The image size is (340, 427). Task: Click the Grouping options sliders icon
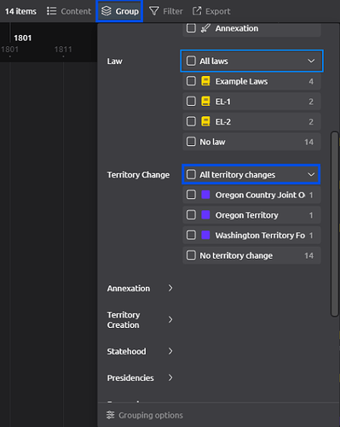pos(110,415)
